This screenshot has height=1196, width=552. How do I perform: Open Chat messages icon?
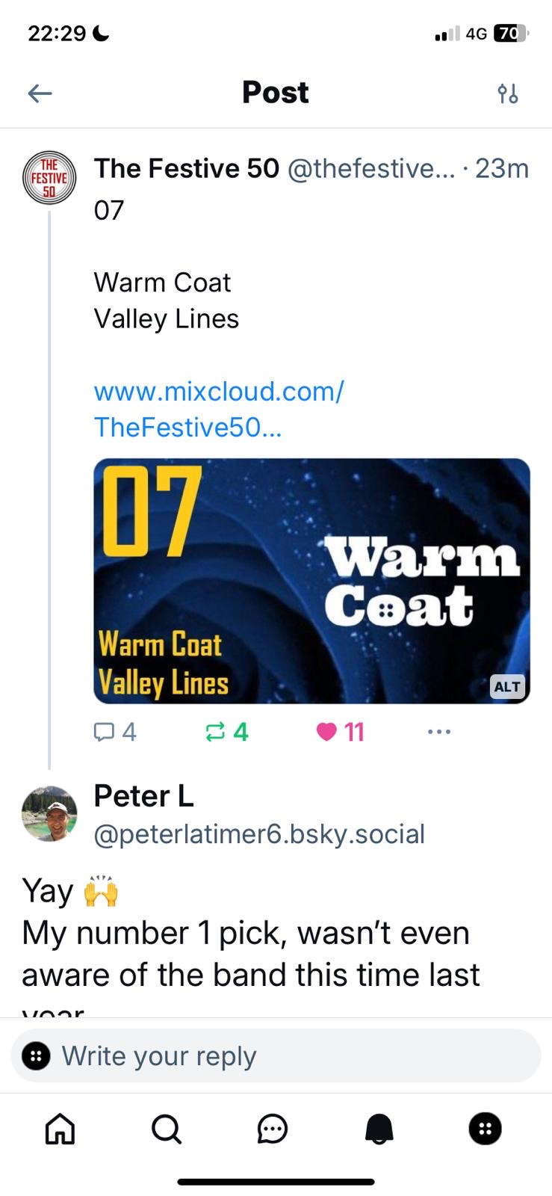point(273,1129)
